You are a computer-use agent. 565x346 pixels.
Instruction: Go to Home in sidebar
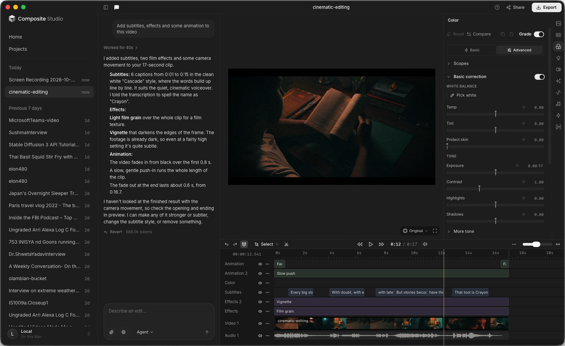15,37
